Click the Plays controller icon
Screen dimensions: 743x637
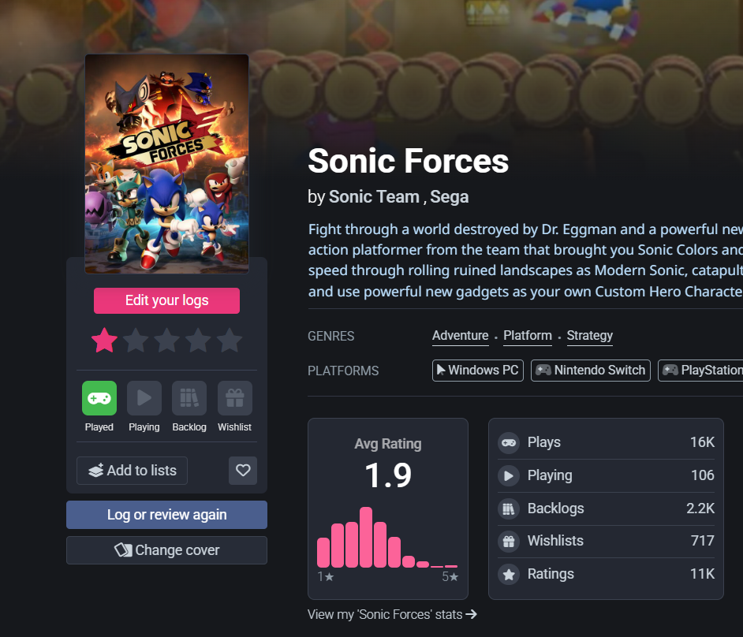click(x=510, y=442)
